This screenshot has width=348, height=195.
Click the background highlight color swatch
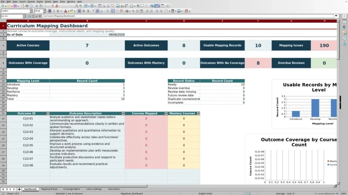71,11
